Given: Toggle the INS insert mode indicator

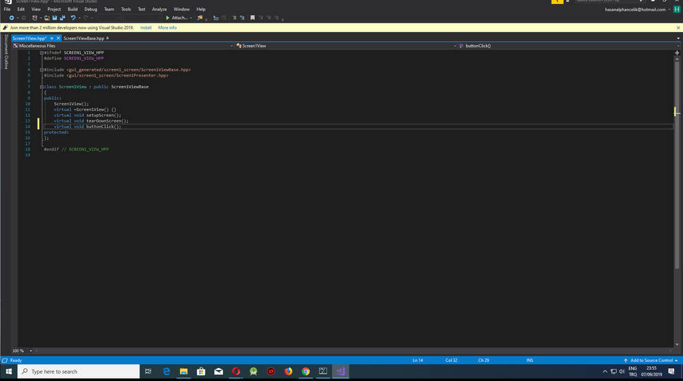Looking at the screenshot, I should (530, 360).
